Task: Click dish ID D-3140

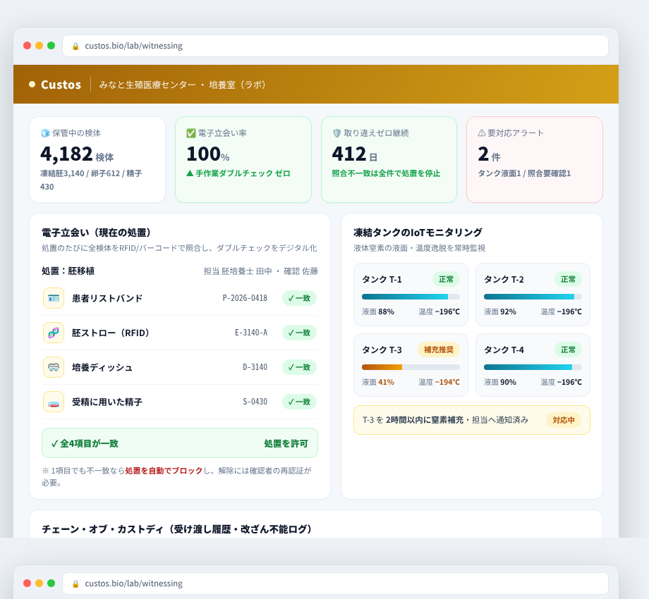Action: click(x=255, y=367)
